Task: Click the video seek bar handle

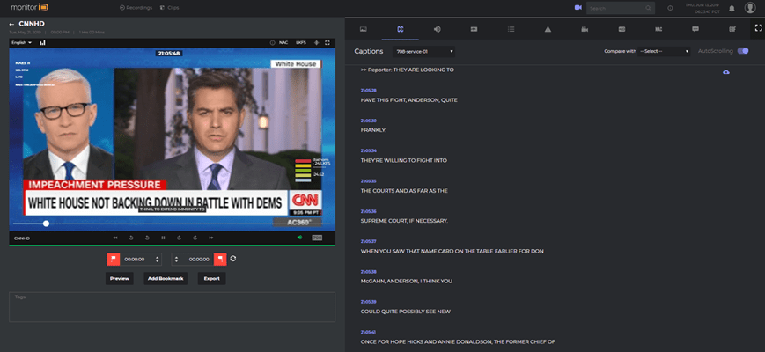Action: pos(46,224)
